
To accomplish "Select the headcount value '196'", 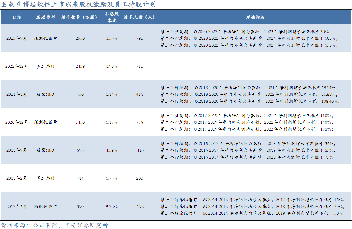I will coord(140,207).
